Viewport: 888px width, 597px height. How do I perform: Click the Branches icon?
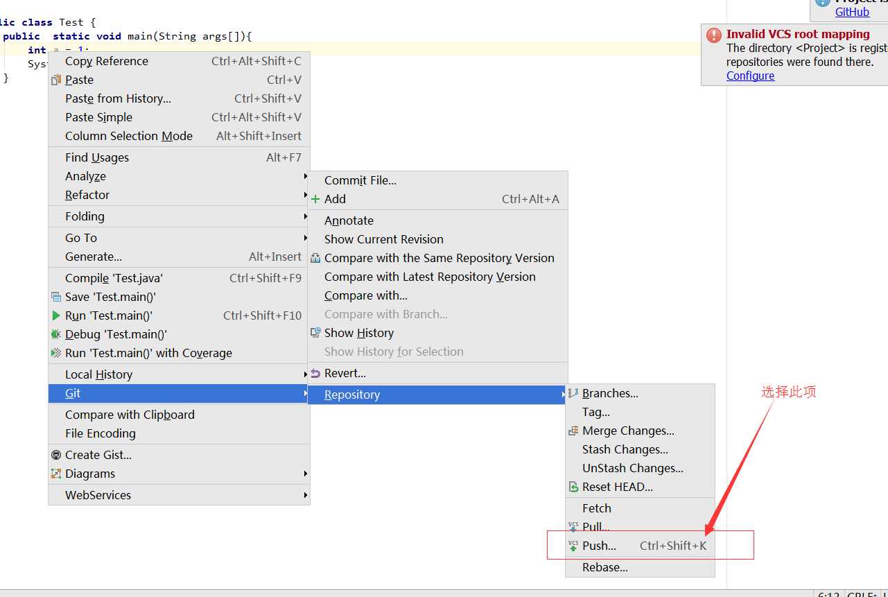coord(573,393)
